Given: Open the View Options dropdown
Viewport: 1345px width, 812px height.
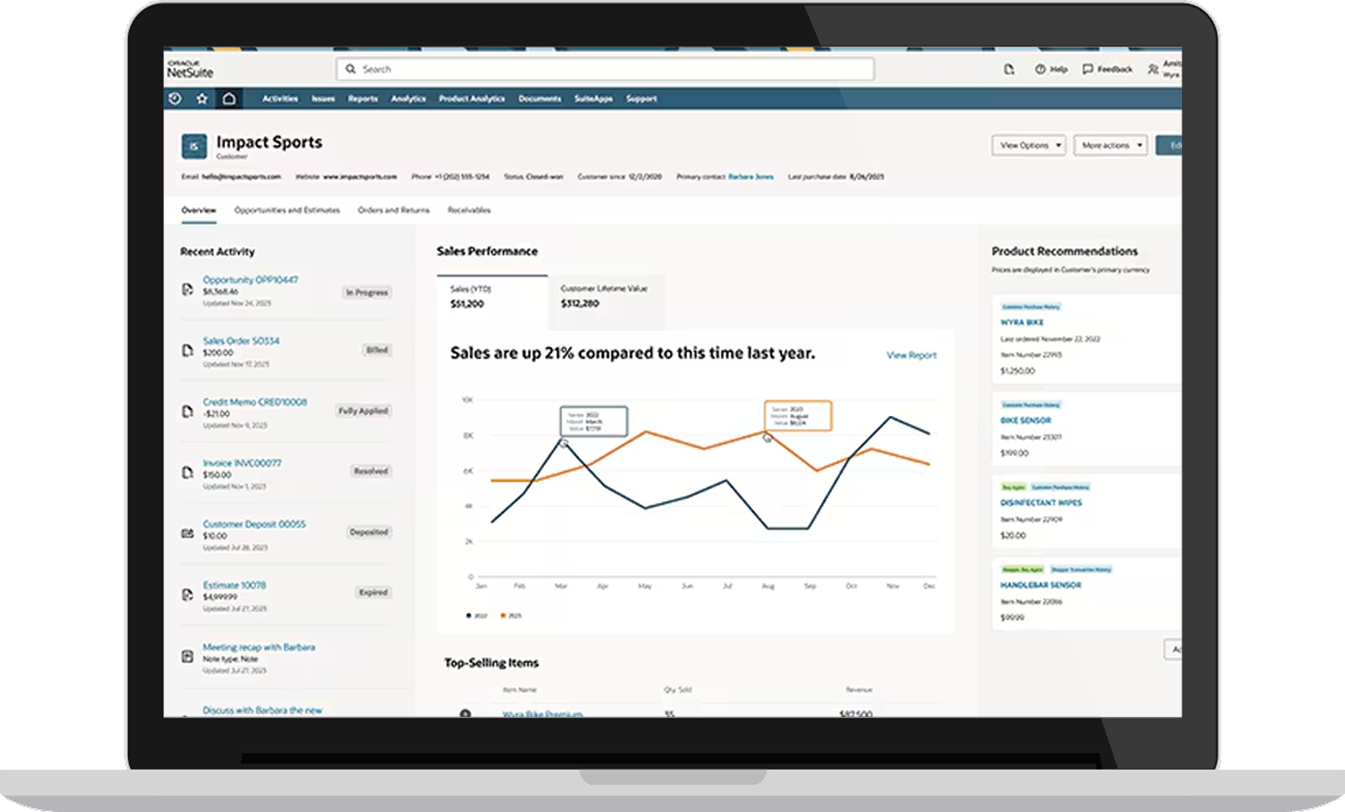Looking at the screenshot, I should click(1028, 145).
